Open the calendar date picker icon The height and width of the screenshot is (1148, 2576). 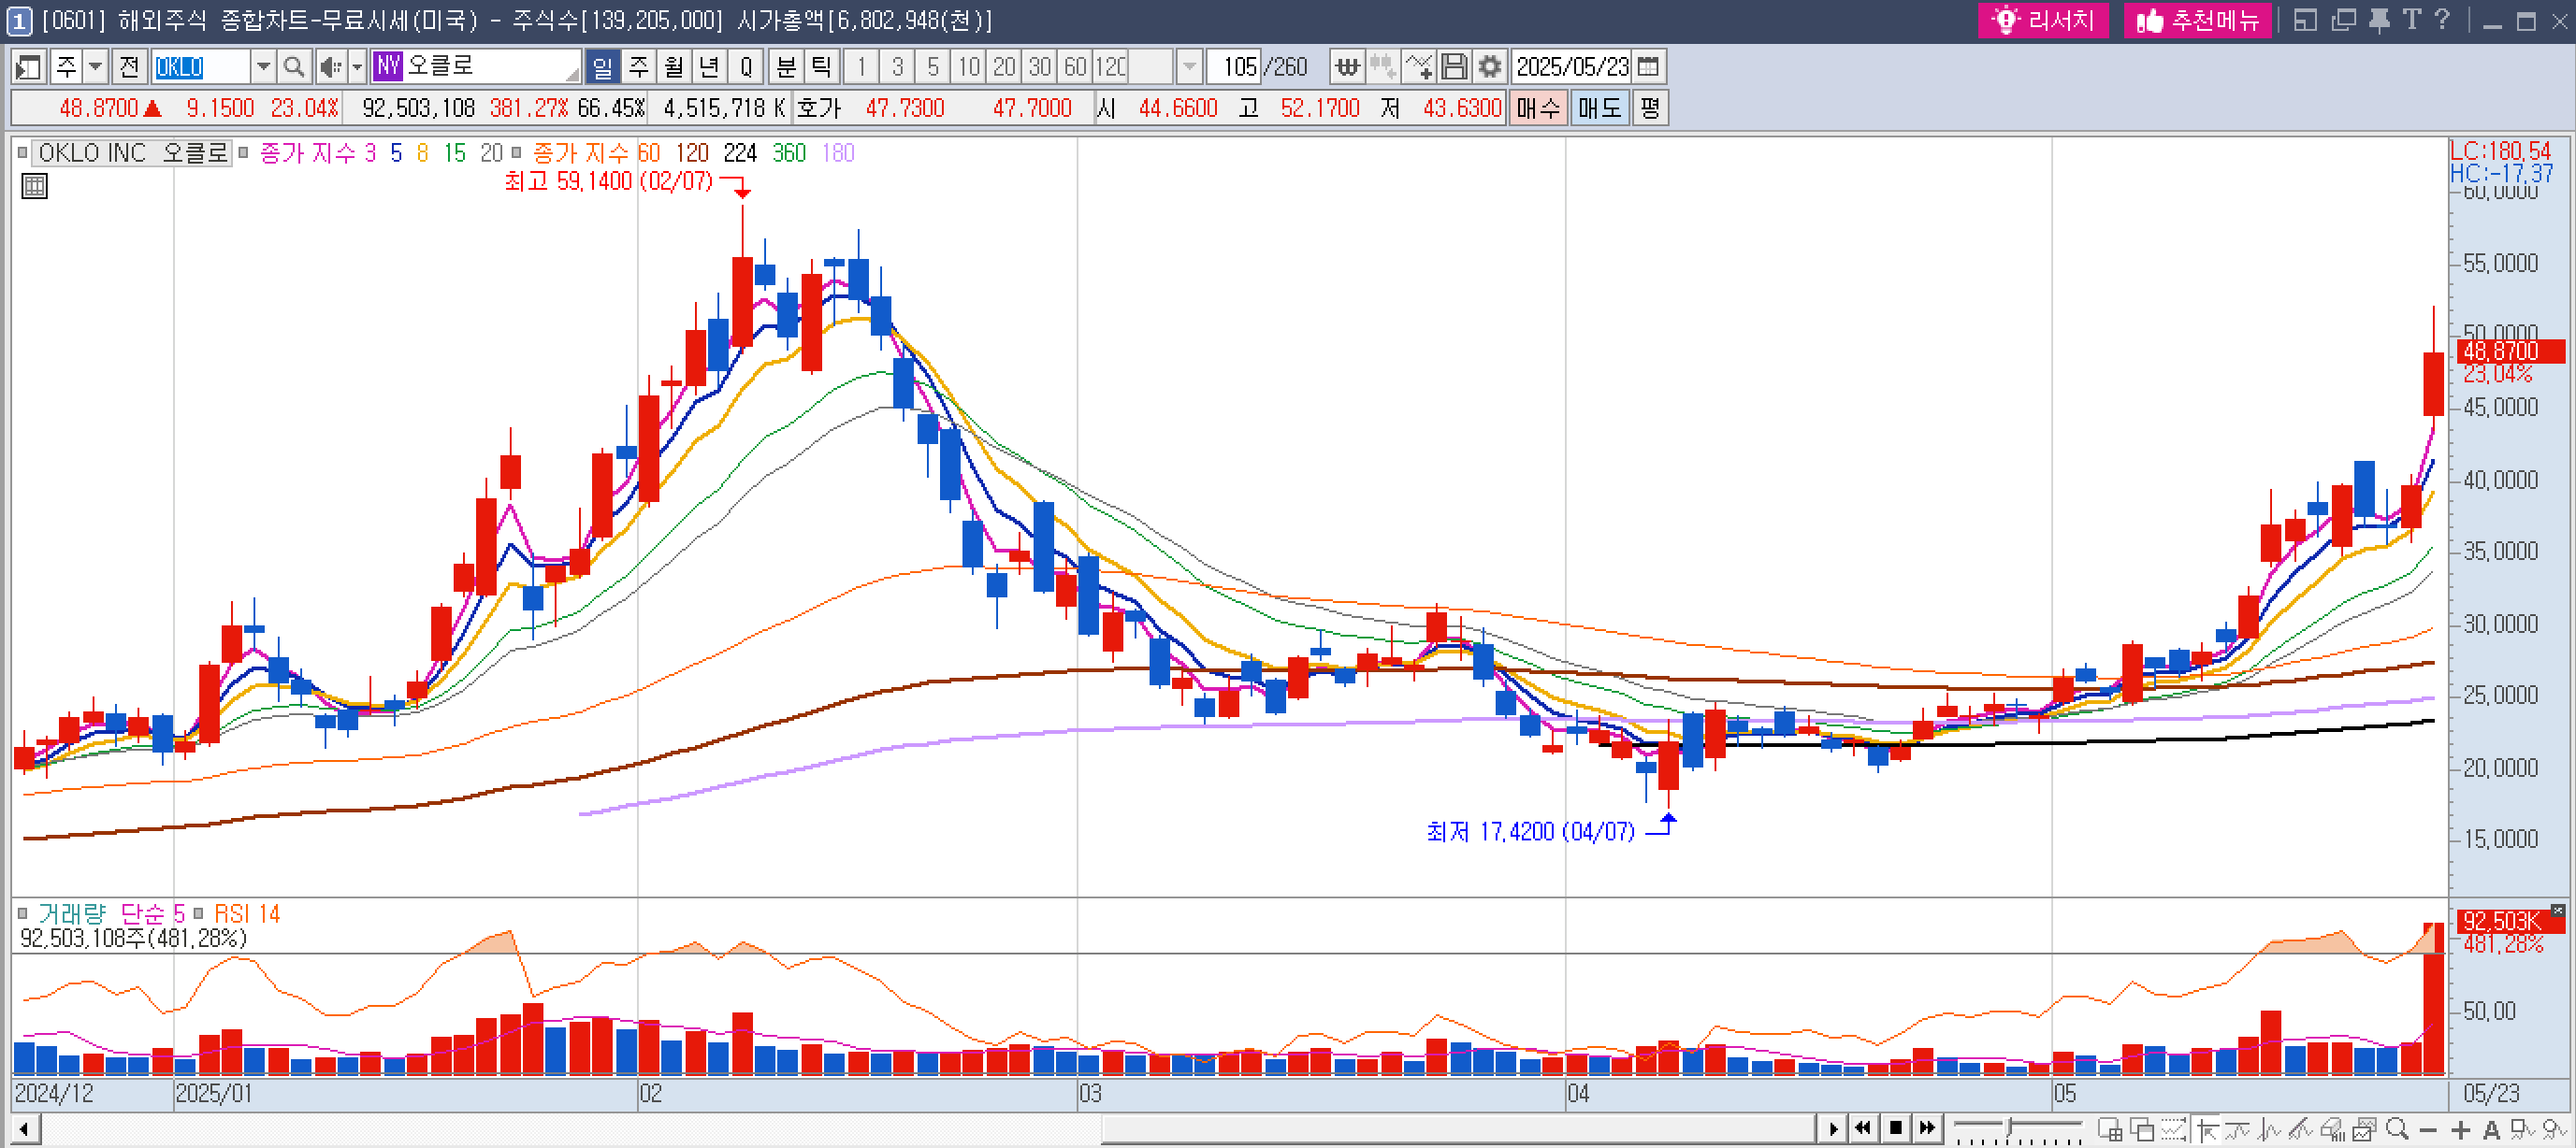pyautogui.click(x=1649, y=67)
